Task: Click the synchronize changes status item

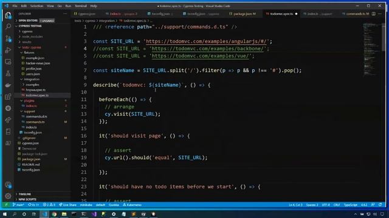Action: coord(33,205)
